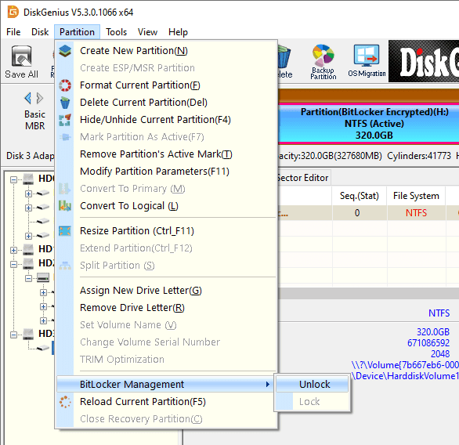Click the 671086592 sector value
Viewport: 459px width, 445px height.
(428, 343)
